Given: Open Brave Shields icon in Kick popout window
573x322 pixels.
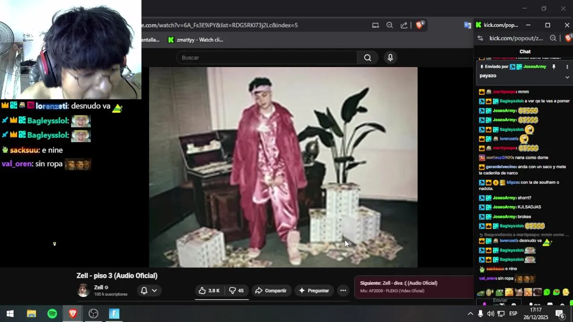Looking at the screenshot, I should (x=569, y=38).
